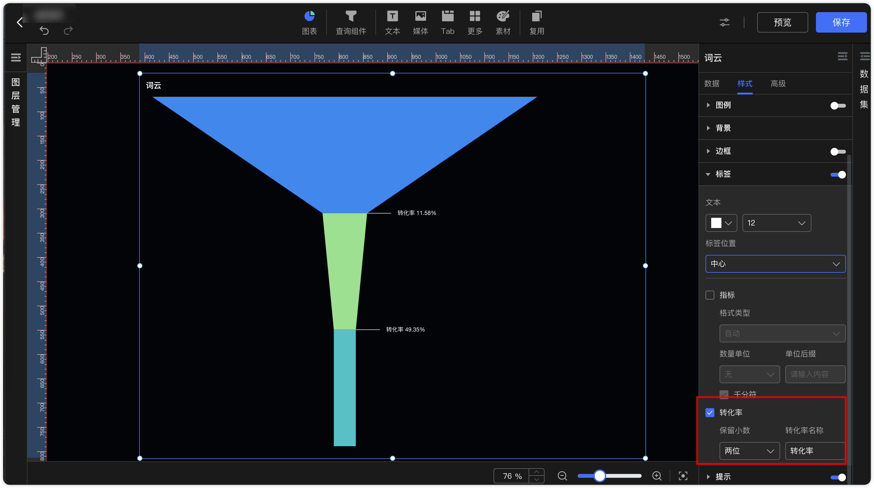Image resolution: width=874 pixels, height=488 pixels.
Task: Click the zoom out magnifier icon
Action: 562,476
